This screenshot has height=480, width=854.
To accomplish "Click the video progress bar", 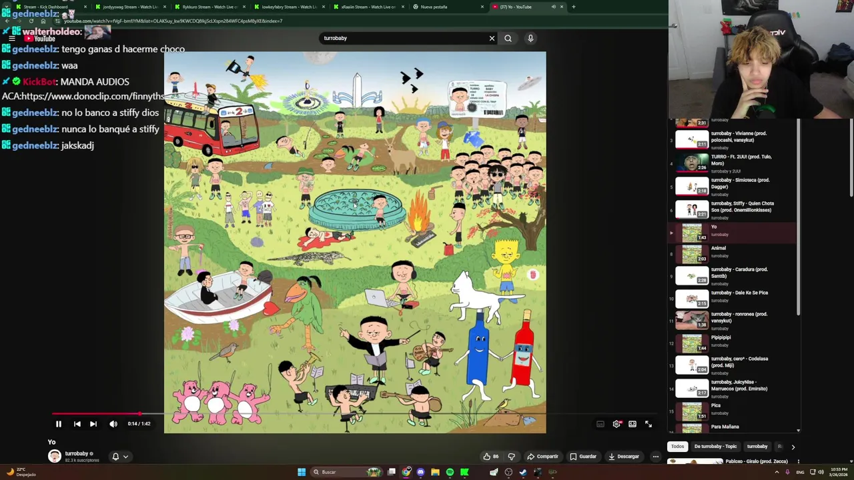I will (x=355, y=413).
